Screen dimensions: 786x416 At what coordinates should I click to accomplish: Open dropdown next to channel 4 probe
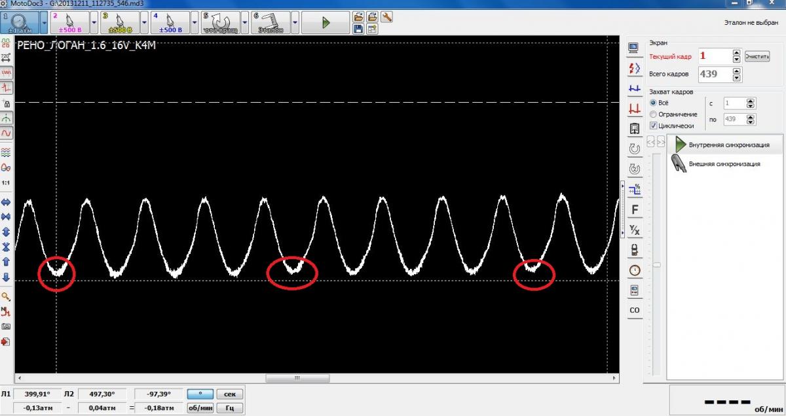[195, 23]
